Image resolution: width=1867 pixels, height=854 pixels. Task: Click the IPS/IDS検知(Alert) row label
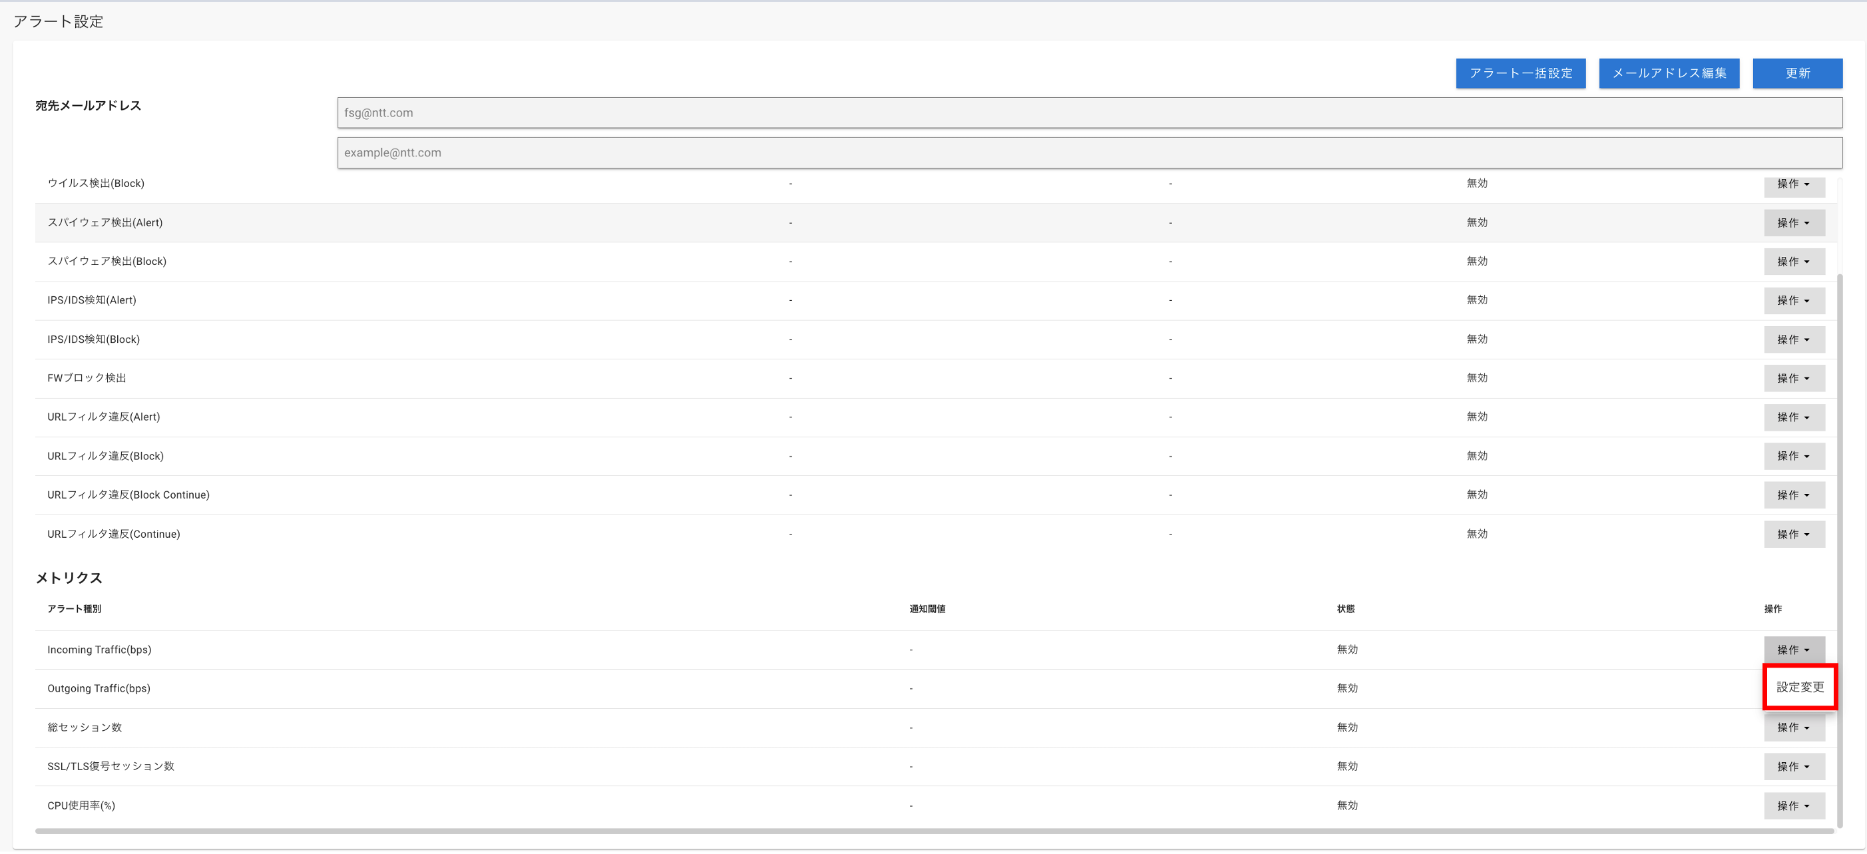[91, 300]
